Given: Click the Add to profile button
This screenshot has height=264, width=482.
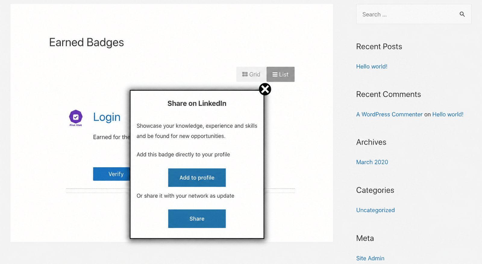Looking at the screenshot, I should tap(197, 178).
